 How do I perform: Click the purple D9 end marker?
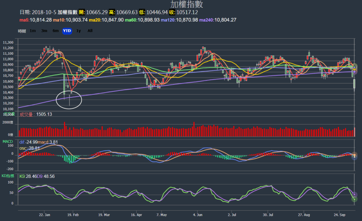coord(355,195)
